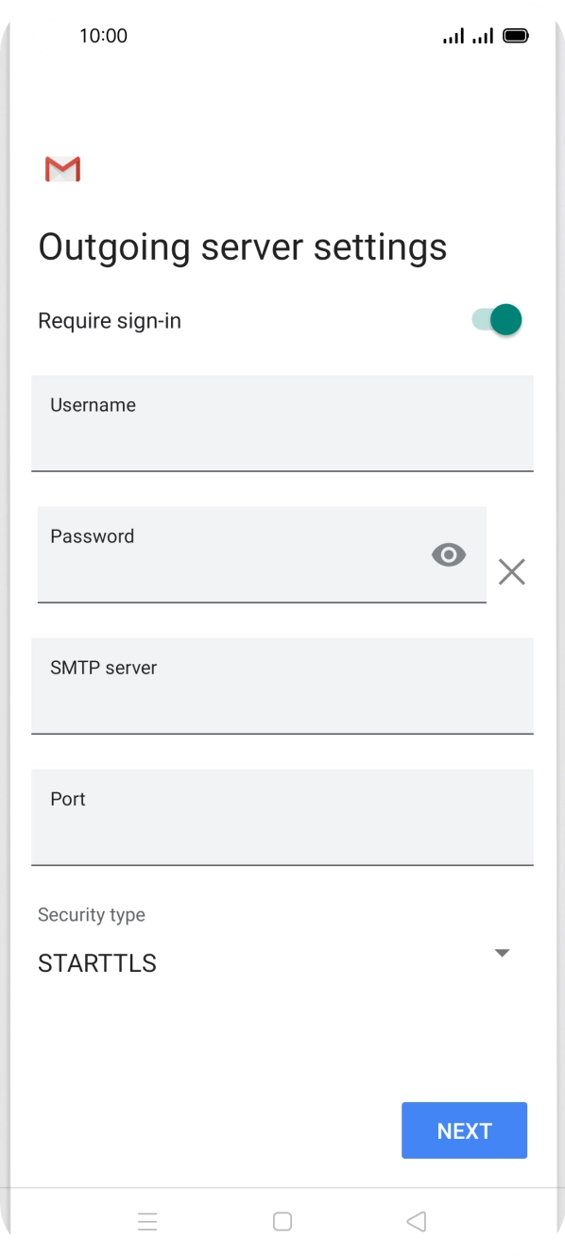Image resolution: width=565 pixels, height=1256 pixels.
Task: Select the Port input field
Action: point(282,818)
